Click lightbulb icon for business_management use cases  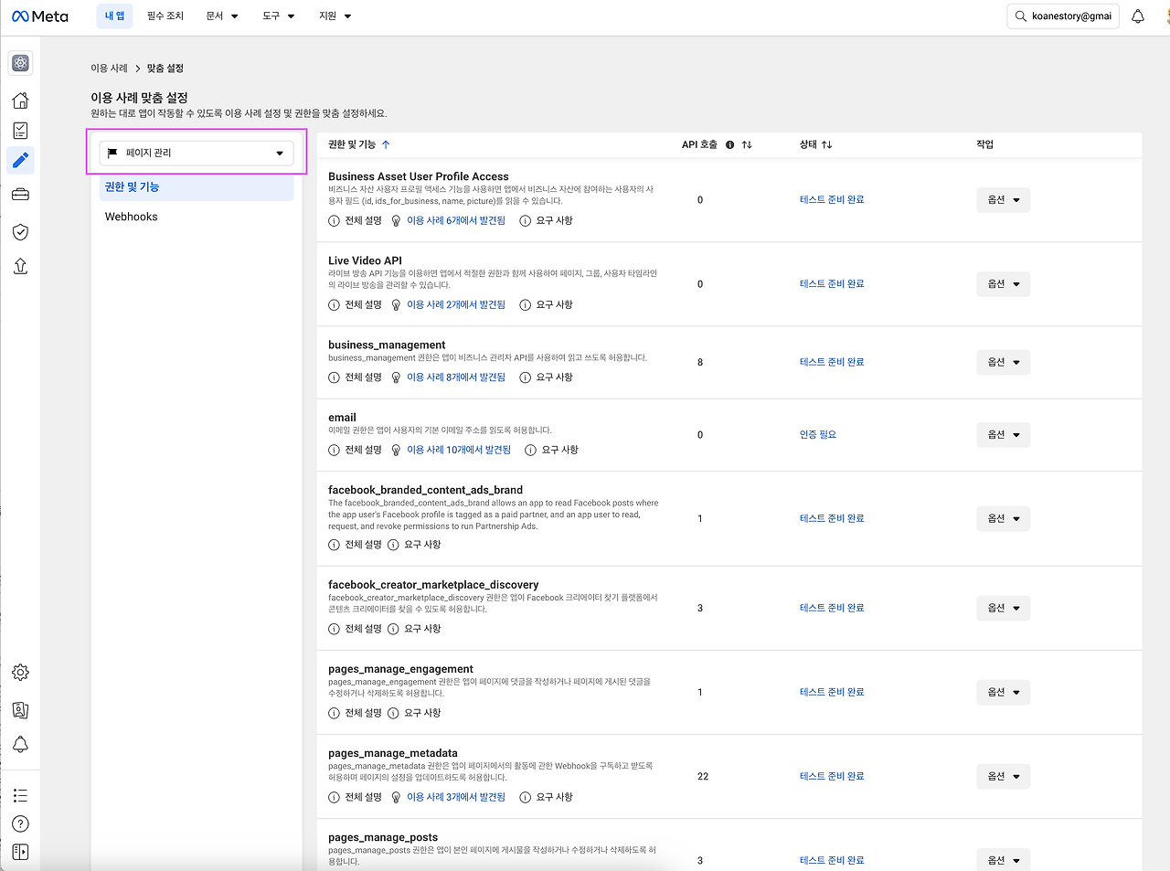(x=396, y=377)
